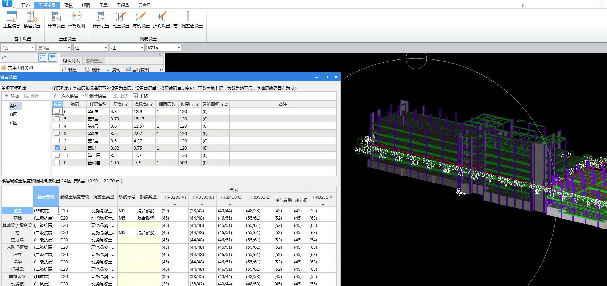The width and height of the screenshot is (607, 286).
Task: Click 层间复制 copy between floors
Action: 137,70
